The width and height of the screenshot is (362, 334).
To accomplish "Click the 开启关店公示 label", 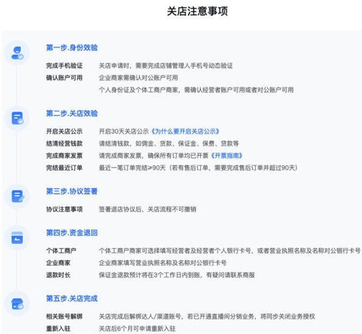I will click(x=64, y=132).
